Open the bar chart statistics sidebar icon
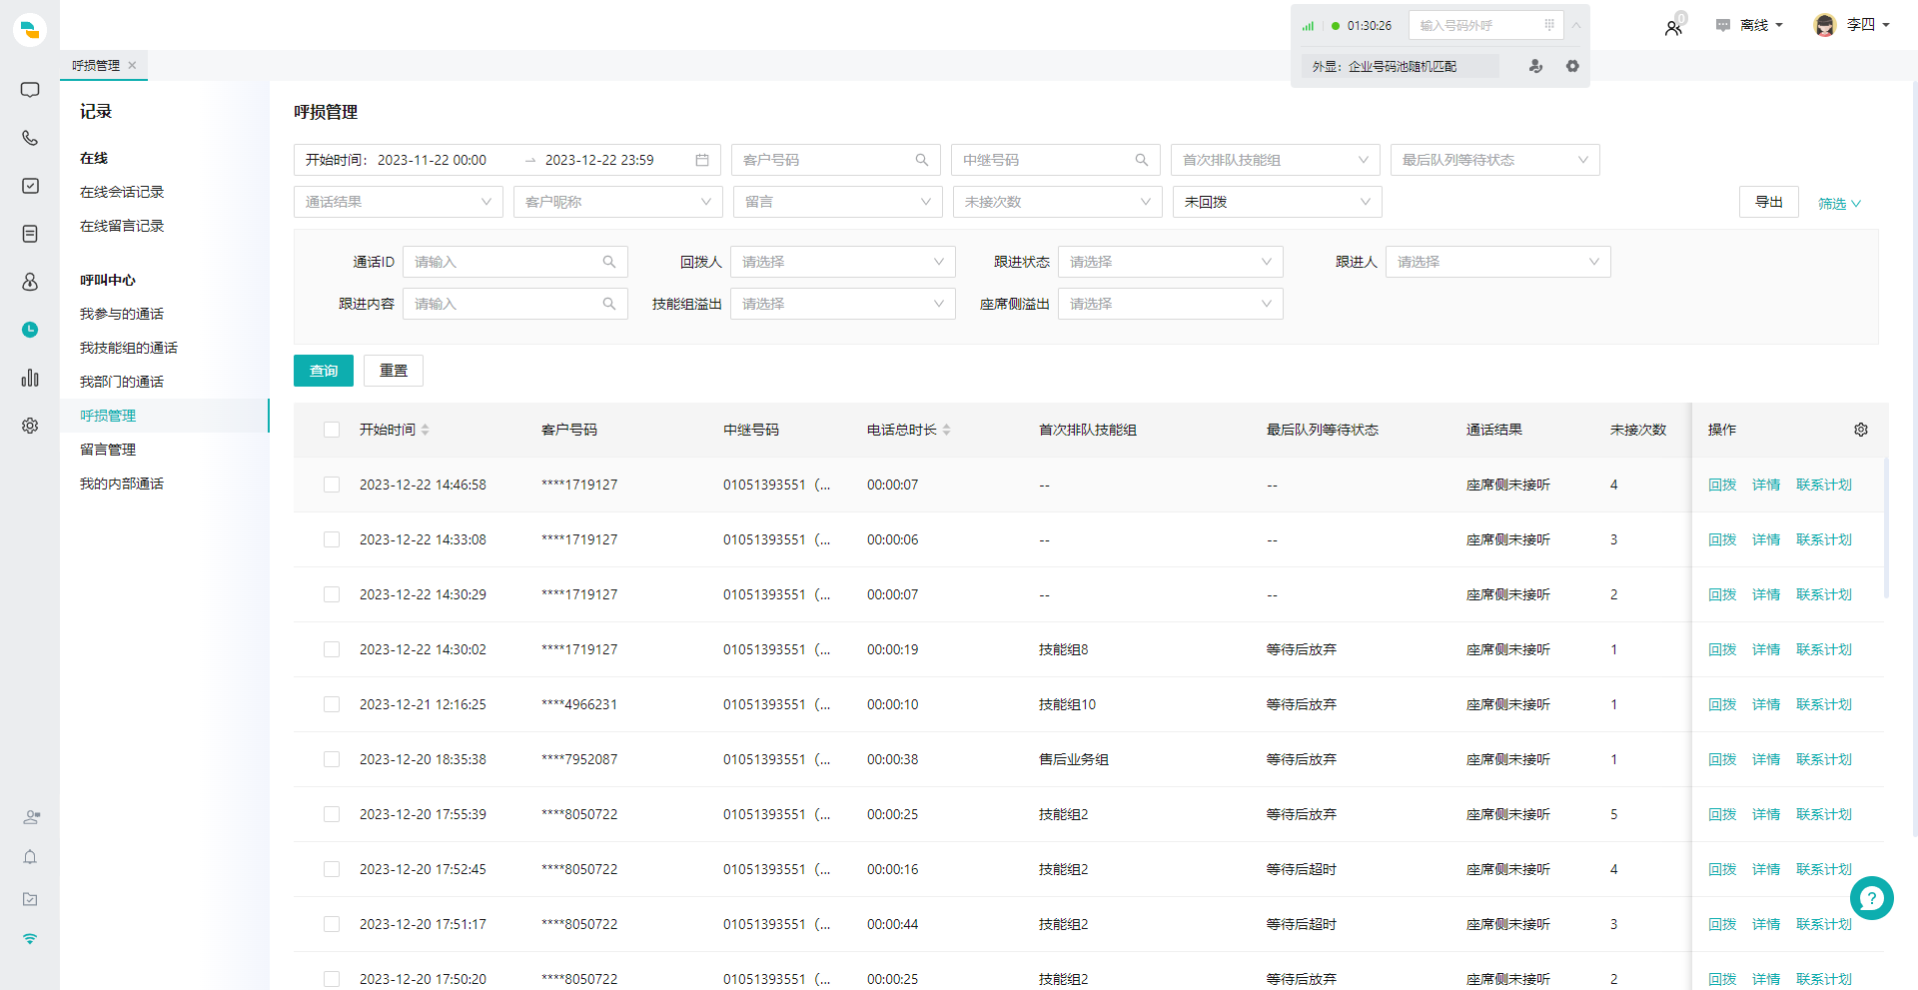 click(30, 378)
